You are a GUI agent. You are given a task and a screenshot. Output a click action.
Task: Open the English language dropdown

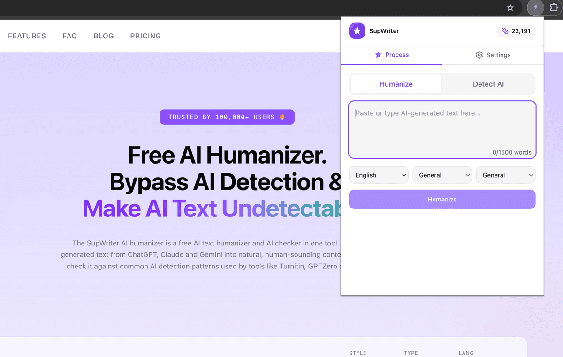click(x=379, y=175)
